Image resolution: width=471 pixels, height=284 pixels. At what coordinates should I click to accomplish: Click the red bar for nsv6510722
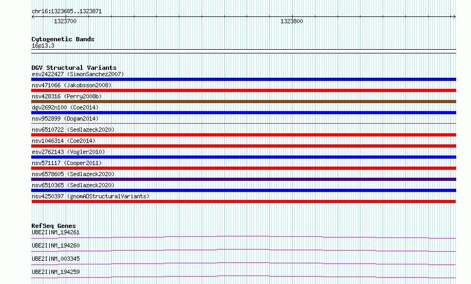(243, 135)
